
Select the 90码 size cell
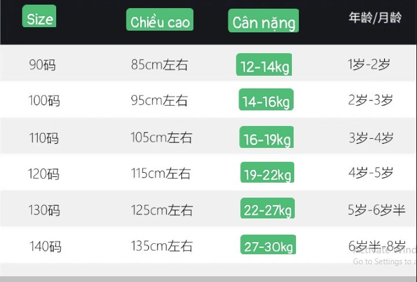(x=42, y=65)
